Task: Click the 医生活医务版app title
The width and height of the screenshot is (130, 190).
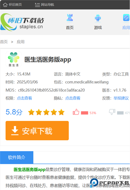Action: coord(48,60)
